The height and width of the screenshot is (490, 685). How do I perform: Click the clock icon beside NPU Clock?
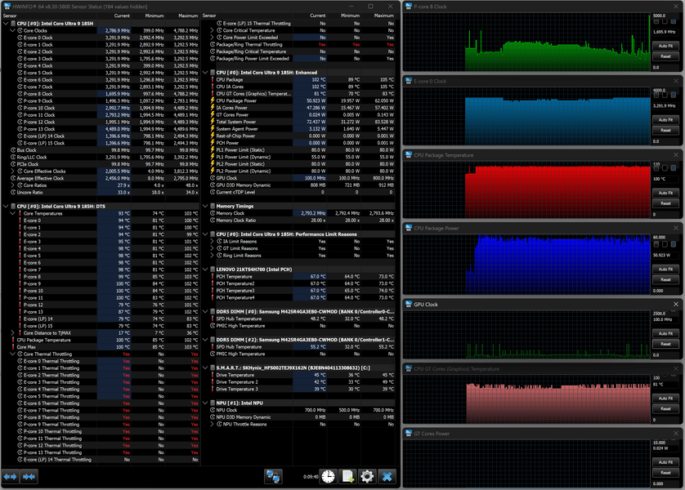pos(213,410)
